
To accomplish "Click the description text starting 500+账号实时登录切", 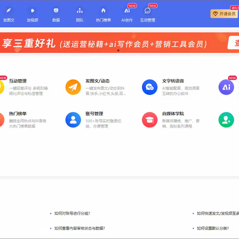I will point(103,123).
